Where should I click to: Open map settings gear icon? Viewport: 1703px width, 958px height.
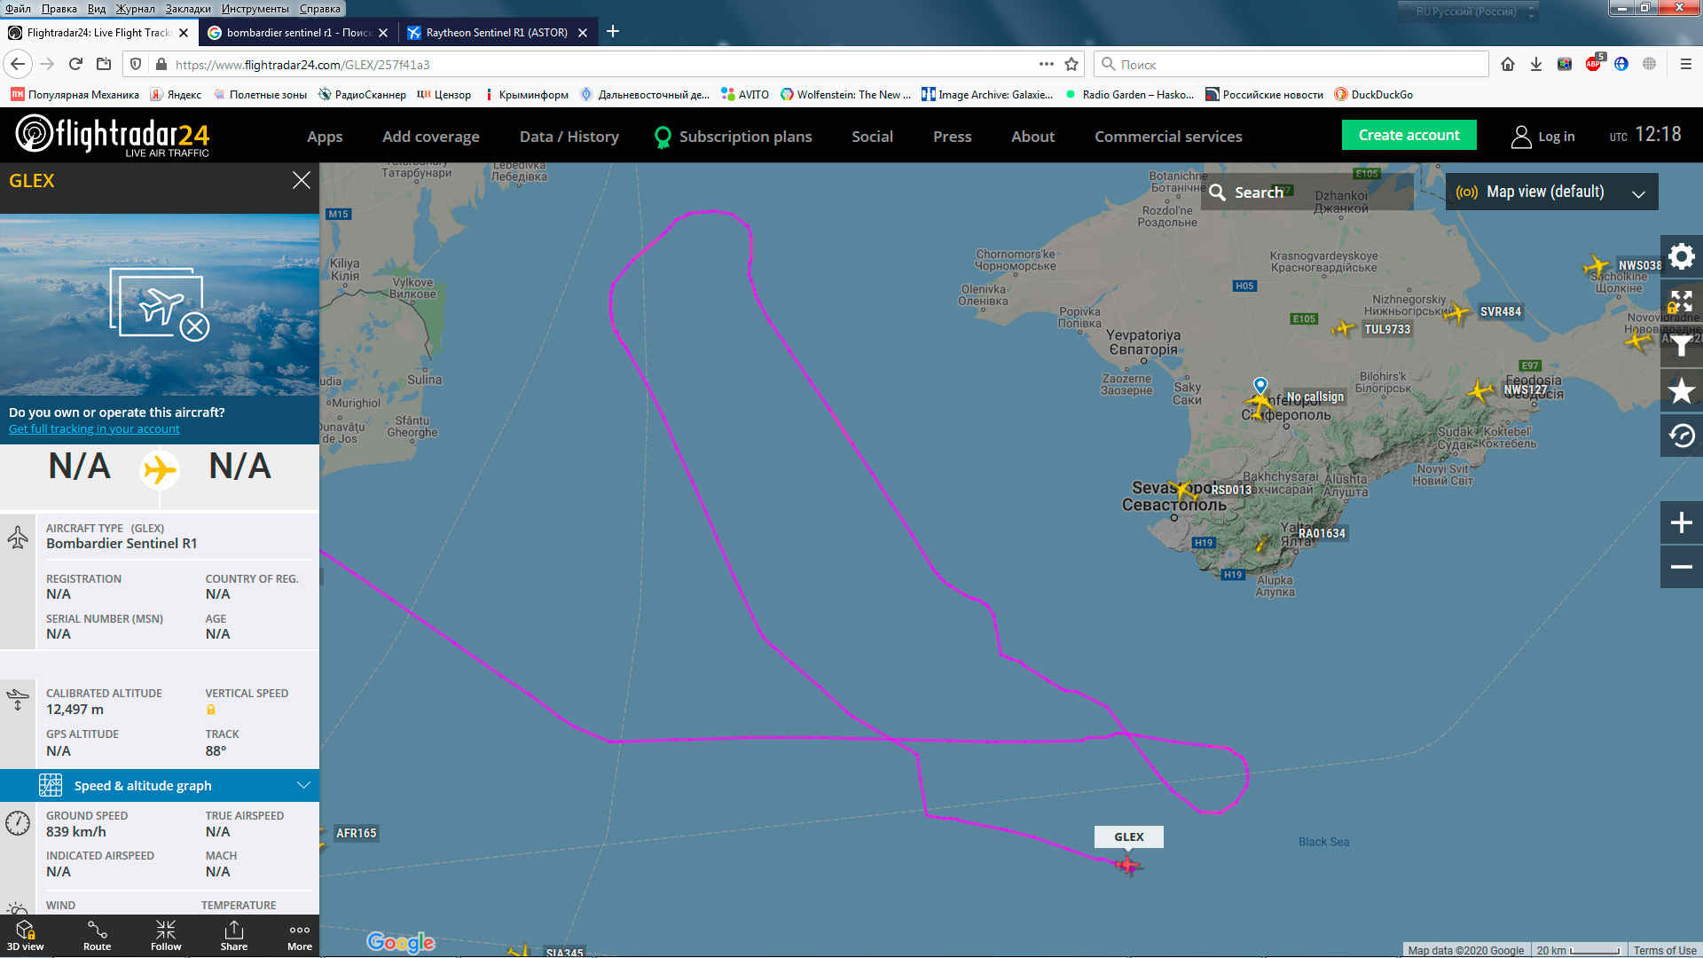point(1681,257)
